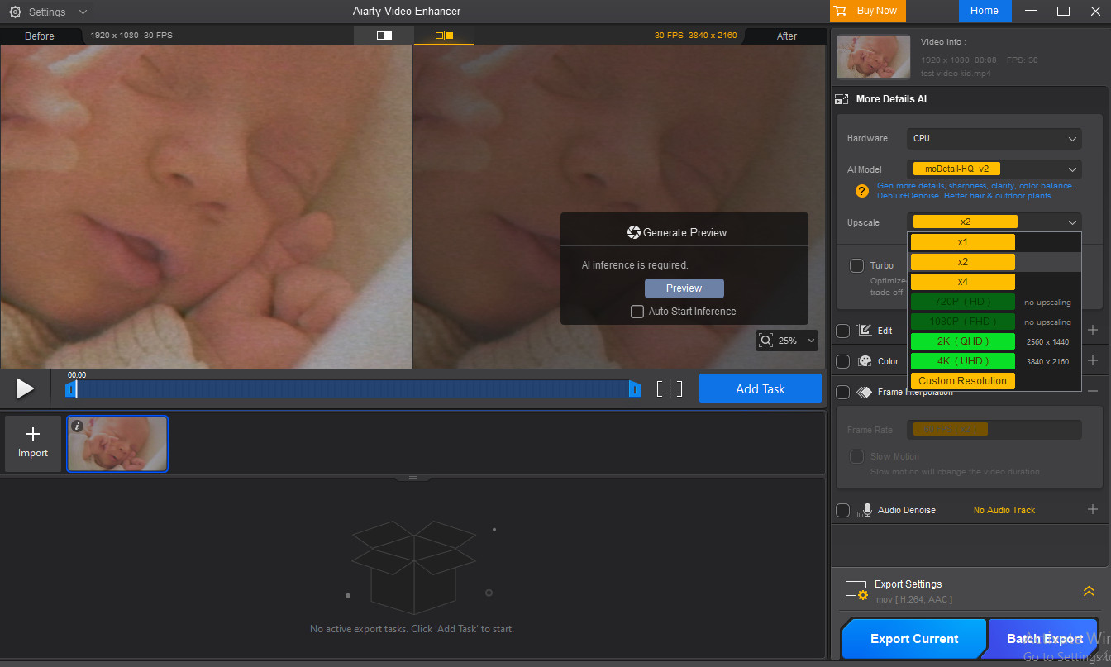Expand the Color section plus

(1093, 361)
